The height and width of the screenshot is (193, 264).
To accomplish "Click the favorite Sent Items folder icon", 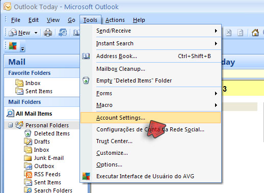I will [x=19, y=91].
